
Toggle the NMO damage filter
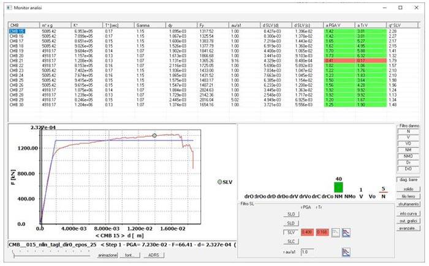point(408,156)
